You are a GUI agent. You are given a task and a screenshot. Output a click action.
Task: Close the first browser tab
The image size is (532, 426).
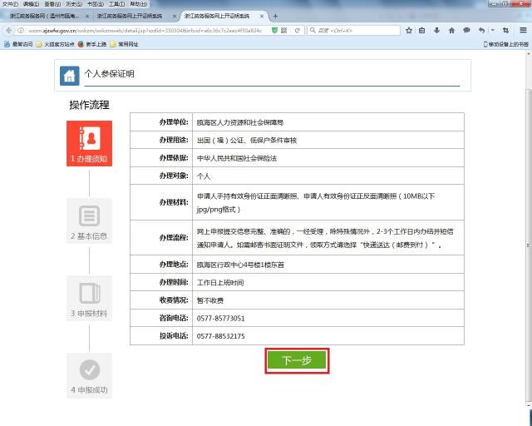tap(87, 16)
